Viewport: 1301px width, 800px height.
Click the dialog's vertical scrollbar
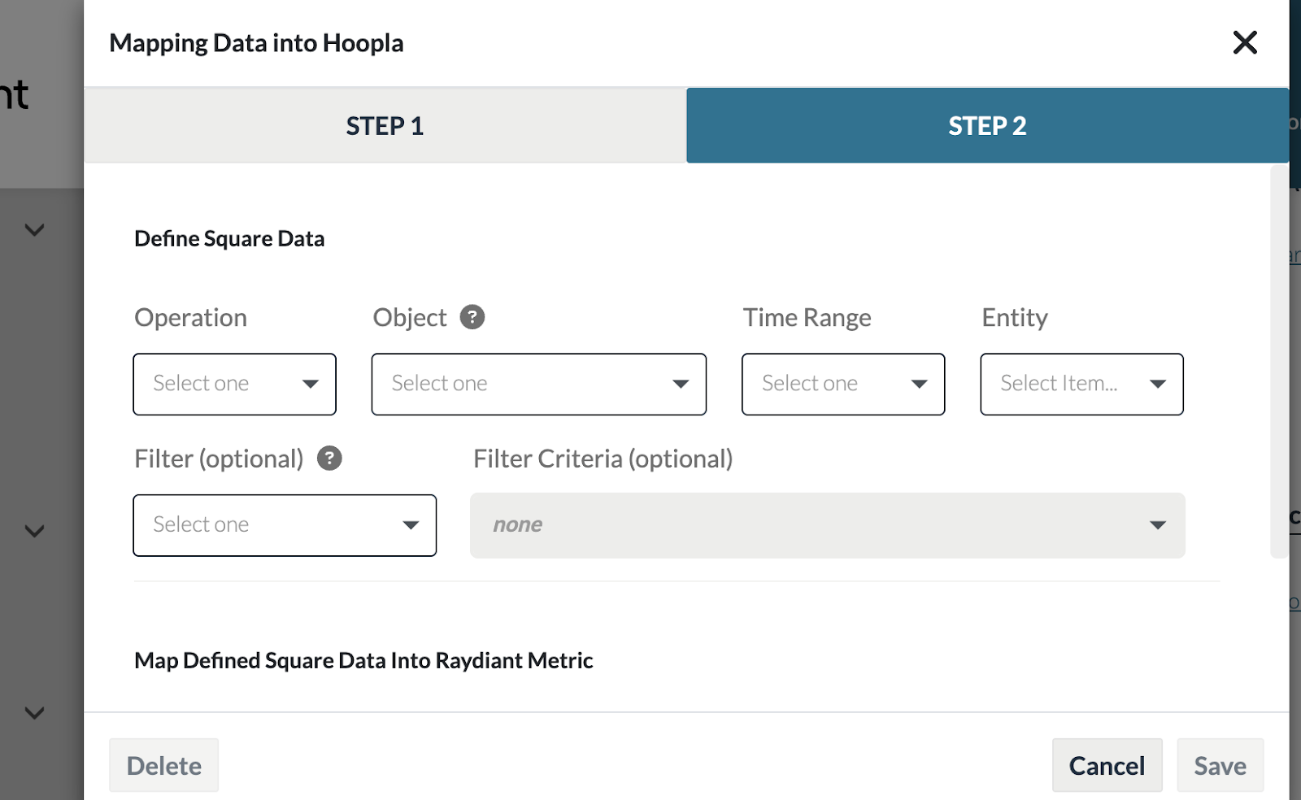1279,362
